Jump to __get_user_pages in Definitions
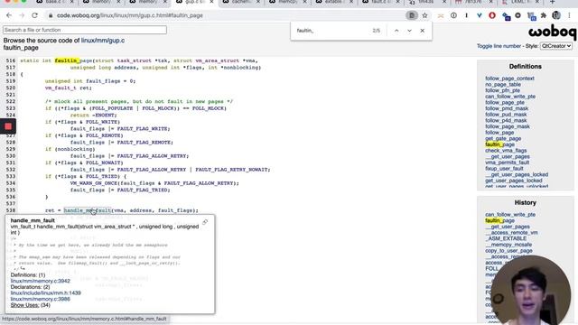 508,156
